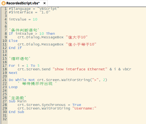Click the 'Do While Not' statement
This screenshot has width=146, height=124.
click(22, 80)
